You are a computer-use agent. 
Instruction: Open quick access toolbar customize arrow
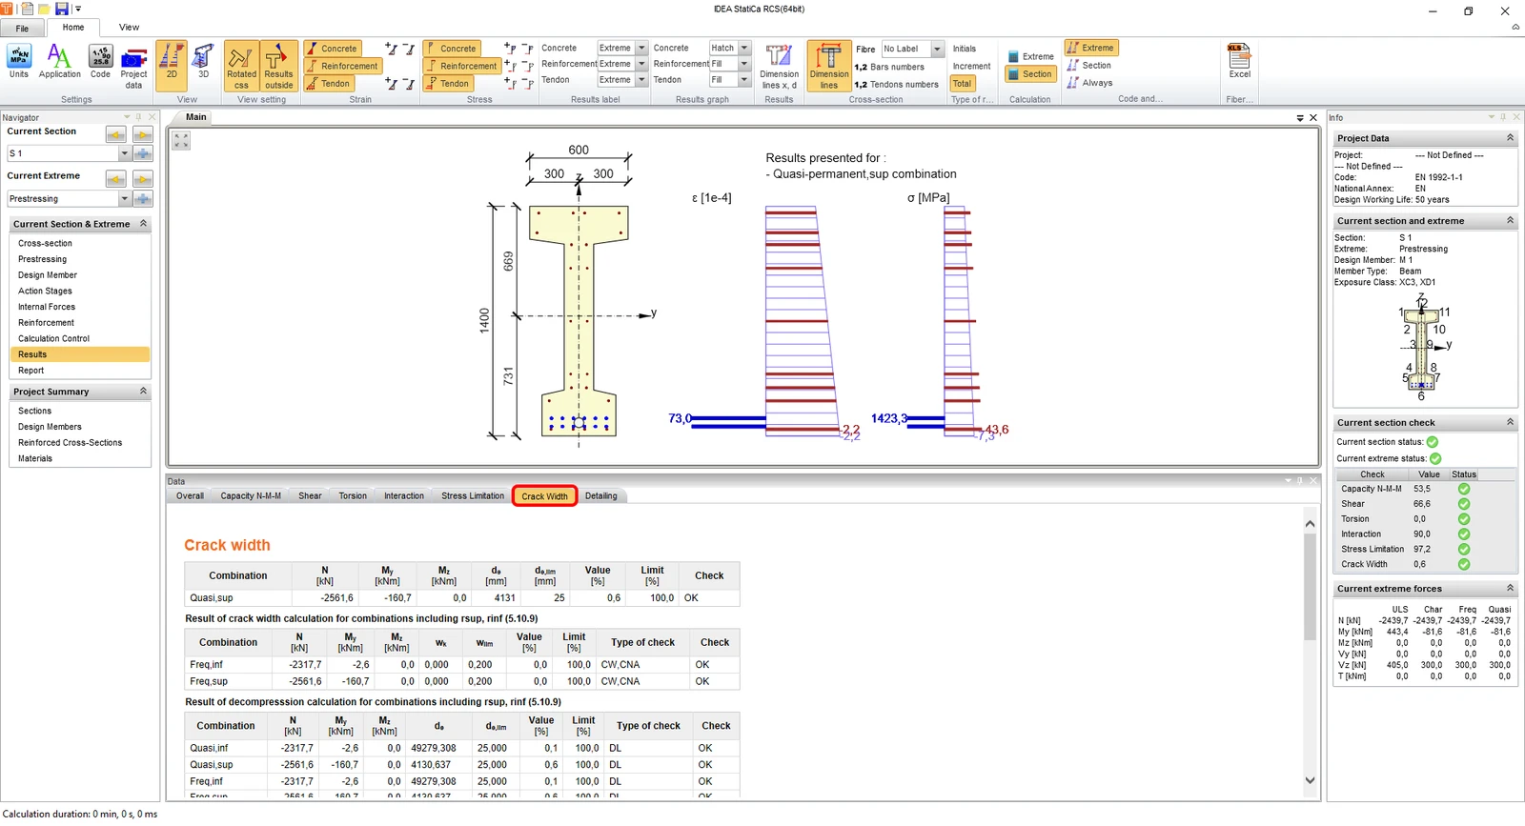click(x=78, y=10)
